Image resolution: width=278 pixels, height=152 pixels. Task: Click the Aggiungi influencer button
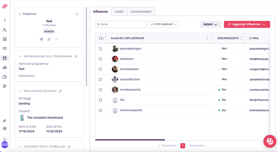click(247, 24)
